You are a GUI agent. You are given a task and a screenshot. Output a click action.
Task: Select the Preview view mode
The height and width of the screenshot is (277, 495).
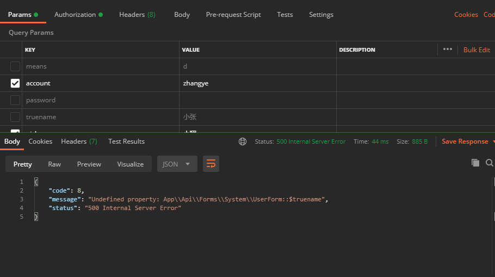tap(89, 164)
